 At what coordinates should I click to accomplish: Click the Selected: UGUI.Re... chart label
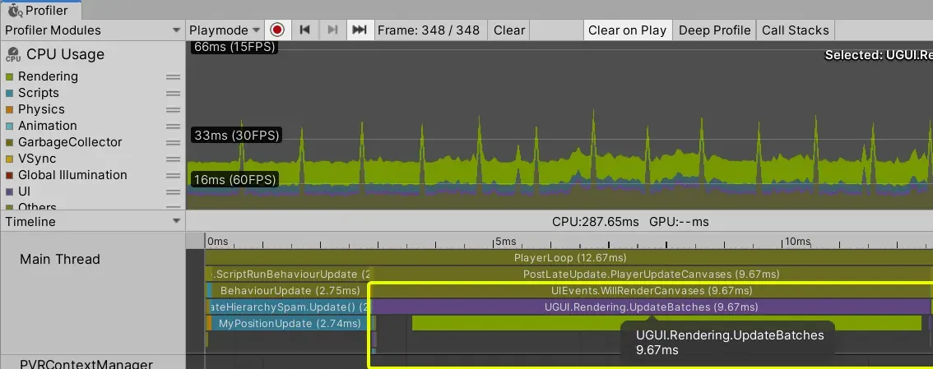878,55
